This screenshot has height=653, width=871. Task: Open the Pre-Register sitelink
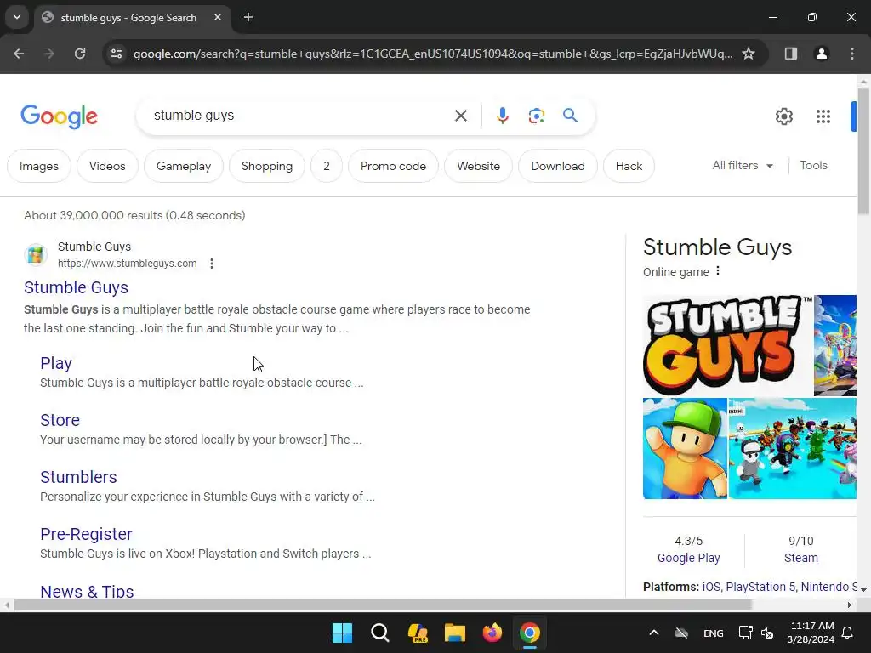[86, 534]
